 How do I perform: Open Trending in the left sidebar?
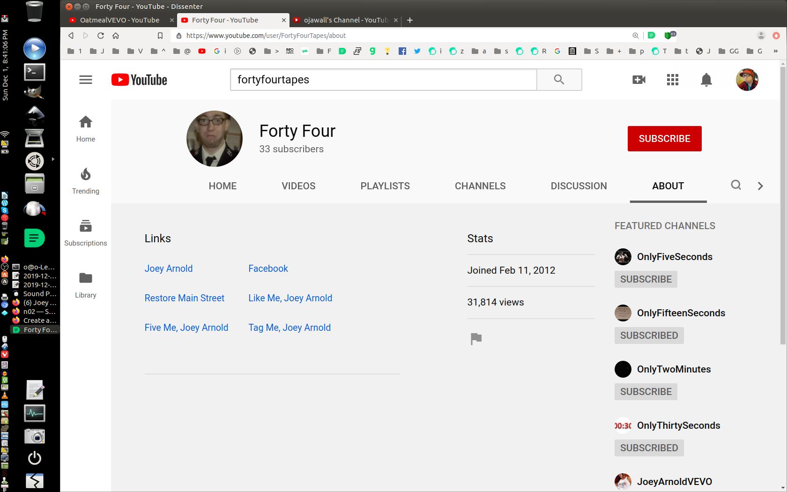(86, 181)
